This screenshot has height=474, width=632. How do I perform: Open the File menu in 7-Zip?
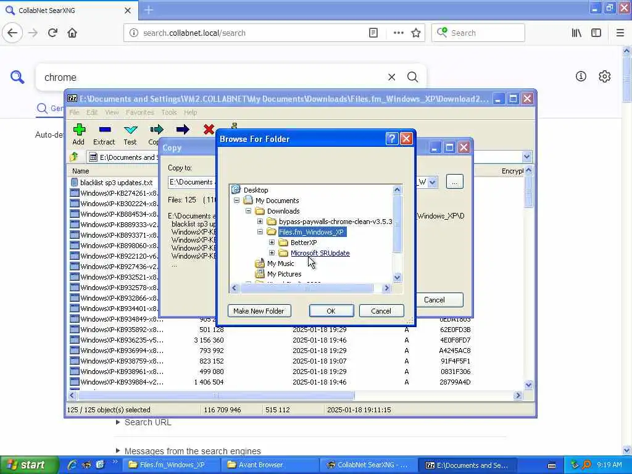coord(74,112)
